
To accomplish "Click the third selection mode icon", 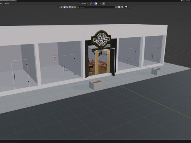I will pos(70,7).
